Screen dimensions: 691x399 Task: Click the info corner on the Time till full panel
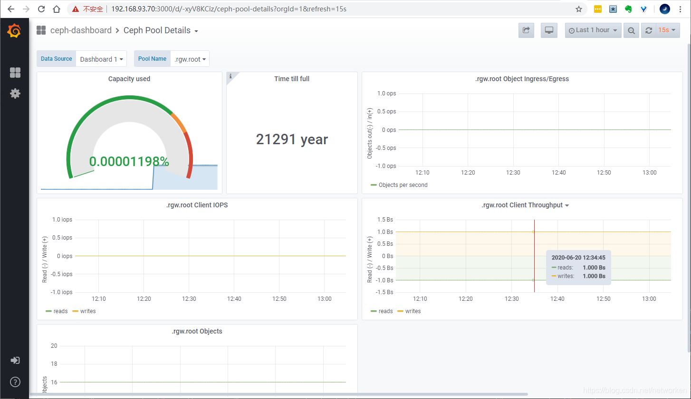(x=230, y=76)
